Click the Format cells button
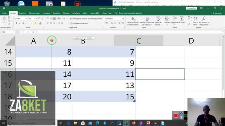Image resolution: width=225 pixels, height=126 pixels. pyautogui.click(x=182, y=21)
